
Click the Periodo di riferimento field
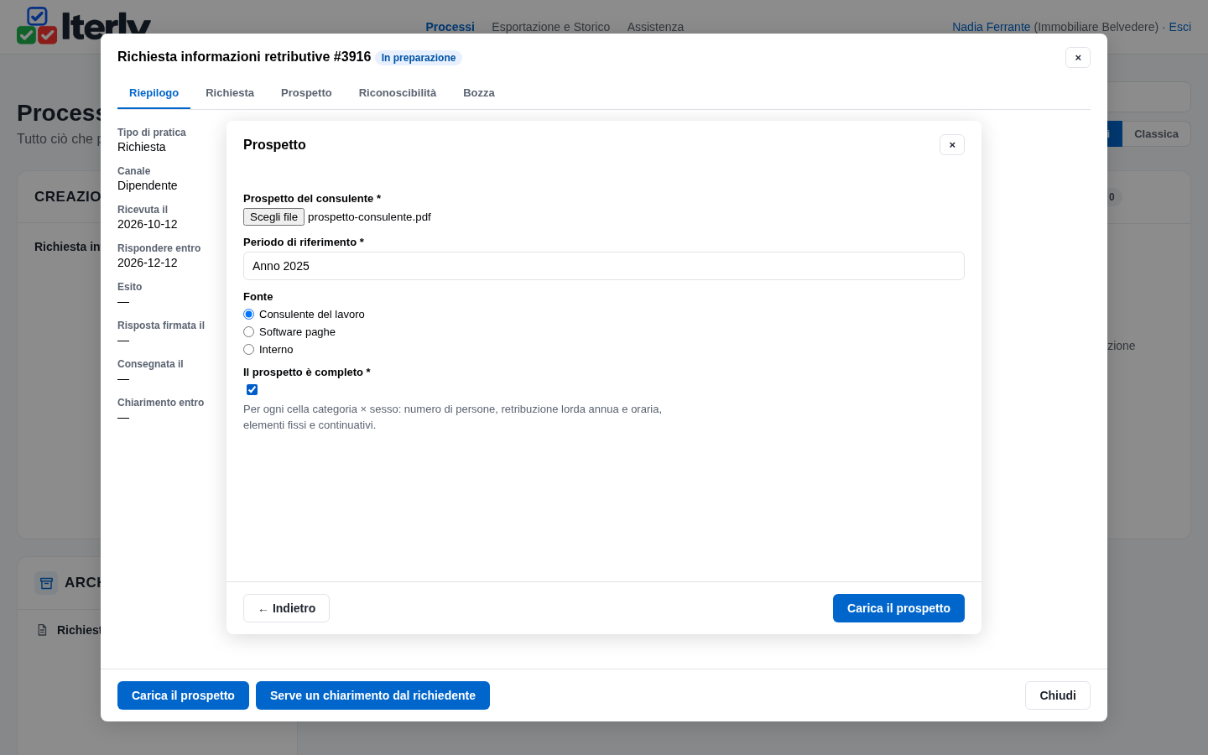coord(604,266)
